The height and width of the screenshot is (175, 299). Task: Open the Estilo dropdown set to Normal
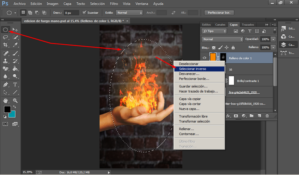129,12
